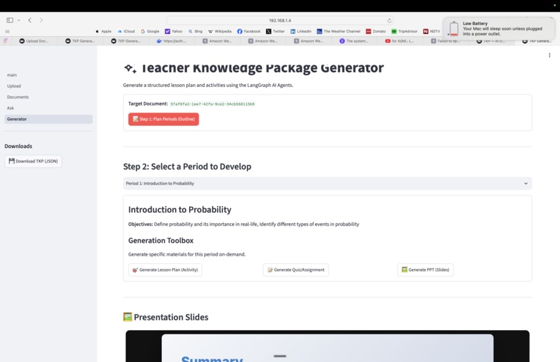
Task: Open The Weather Channel bookmark
Action: [338, 31]
